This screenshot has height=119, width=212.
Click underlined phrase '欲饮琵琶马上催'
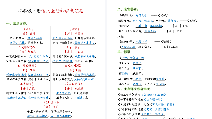coord(85,75)
